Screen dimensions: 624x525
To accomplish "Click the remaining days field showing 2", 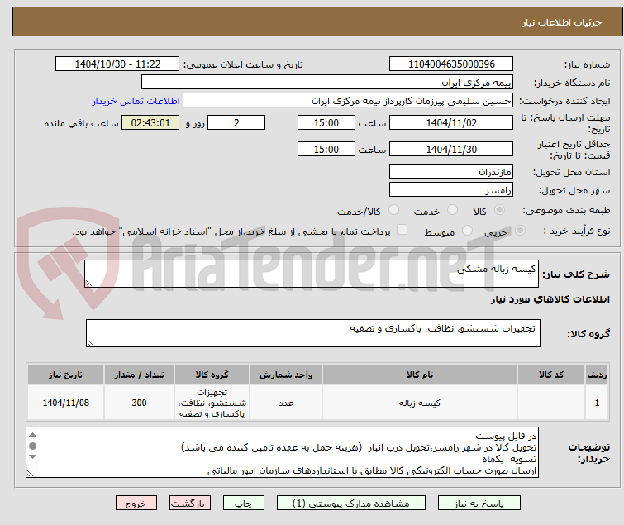I will [236, 122].
